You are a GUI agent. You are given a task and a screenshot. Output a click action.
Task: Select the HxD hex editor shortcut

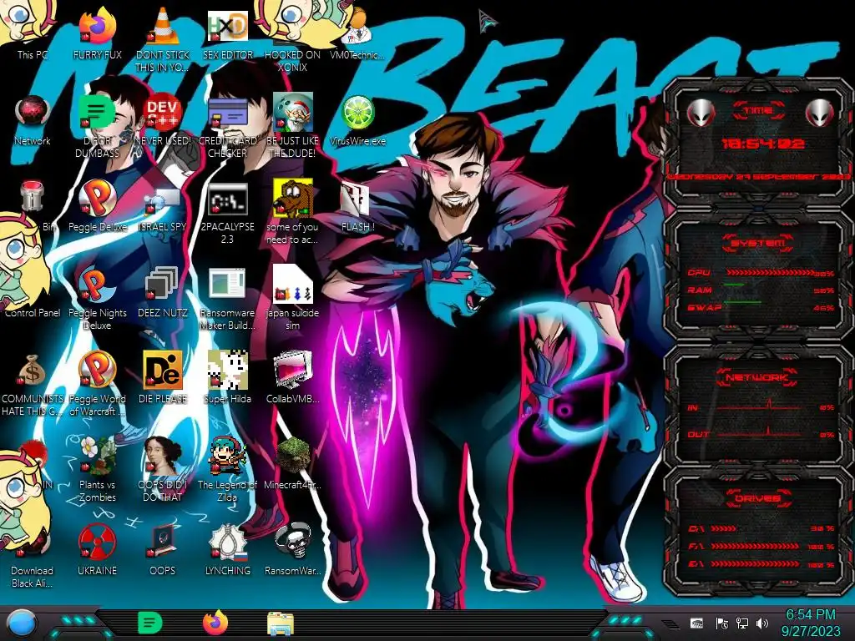(x=227, y=33)
